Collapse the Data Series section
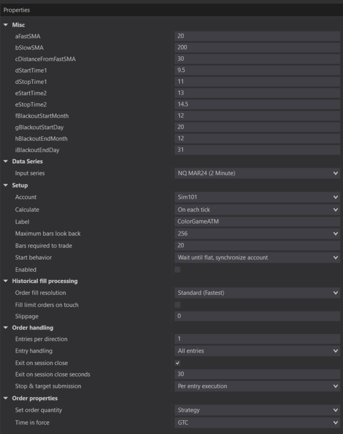The height and width of the screenshot is (434, 343). tap(5, 161)
